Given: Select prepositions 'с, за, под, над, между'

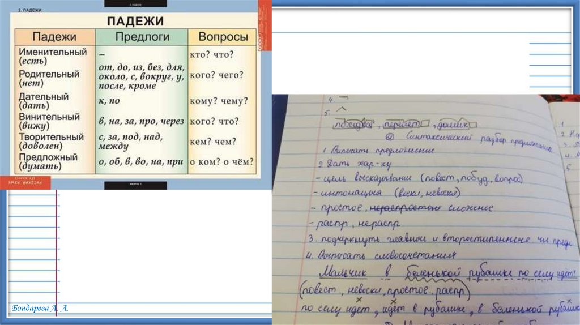Looking at the screenshot, I should click(130, 141).
